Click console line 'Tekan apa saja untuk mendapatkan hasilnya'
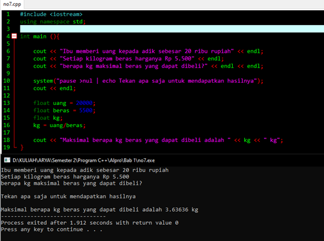This screenshot has height=241, width=324. tap(68, 196)
